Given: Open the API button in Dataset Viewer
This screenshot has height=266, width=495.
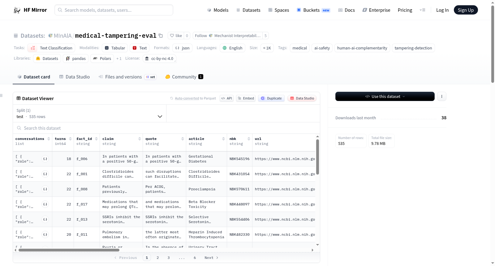Looking at the screenshot, I should pyautogui.click(x=226, y=98).
